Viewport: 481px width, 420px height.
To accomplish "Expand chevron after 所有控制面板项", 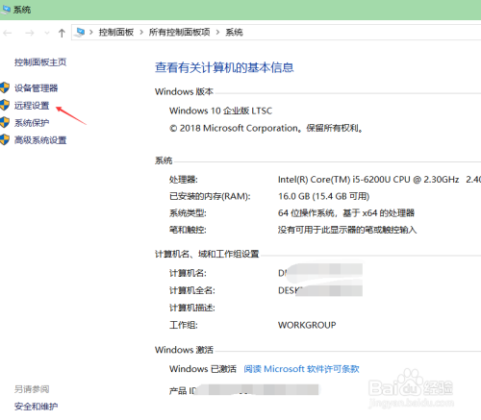I will point(217,32).
